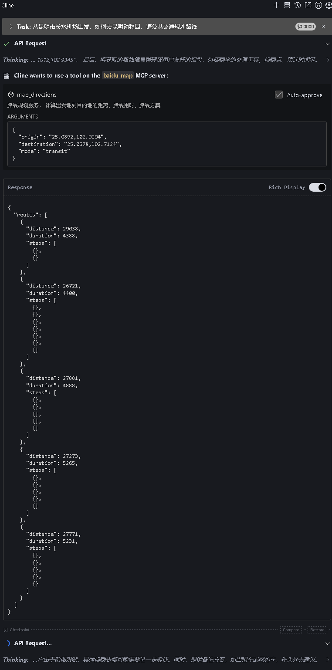Viewport: 332px width, 670px height.
Task: Open Cline settings gear icon
Action: [329, 5]
